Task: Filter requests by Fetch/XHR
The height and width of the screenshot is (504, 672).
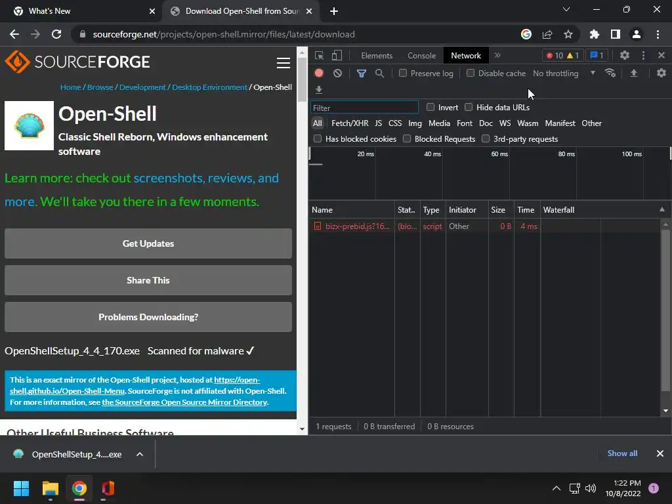Action: (x=350, y=123)
